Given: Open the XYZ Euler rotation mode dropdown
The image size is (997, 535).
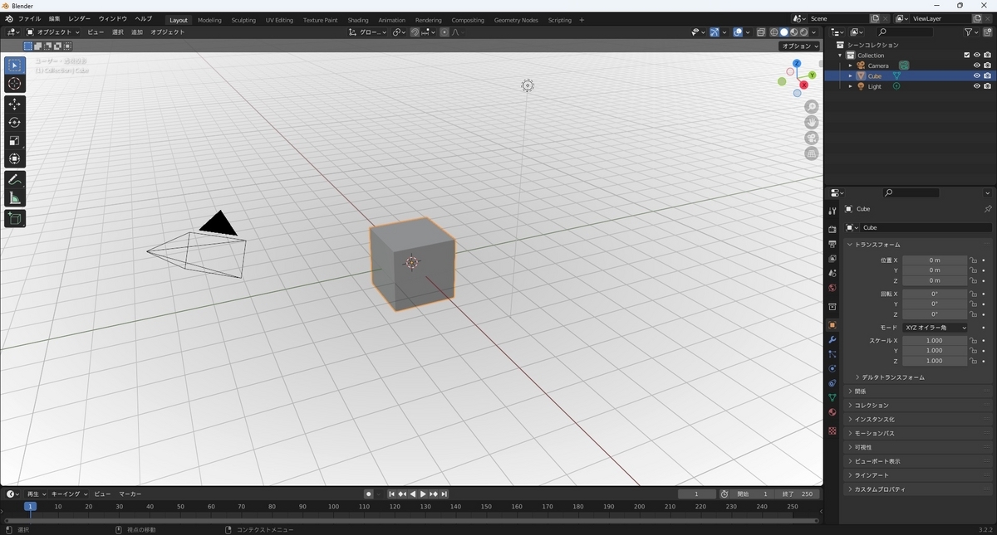Looking at the screenshot, I should coord(936,328).
